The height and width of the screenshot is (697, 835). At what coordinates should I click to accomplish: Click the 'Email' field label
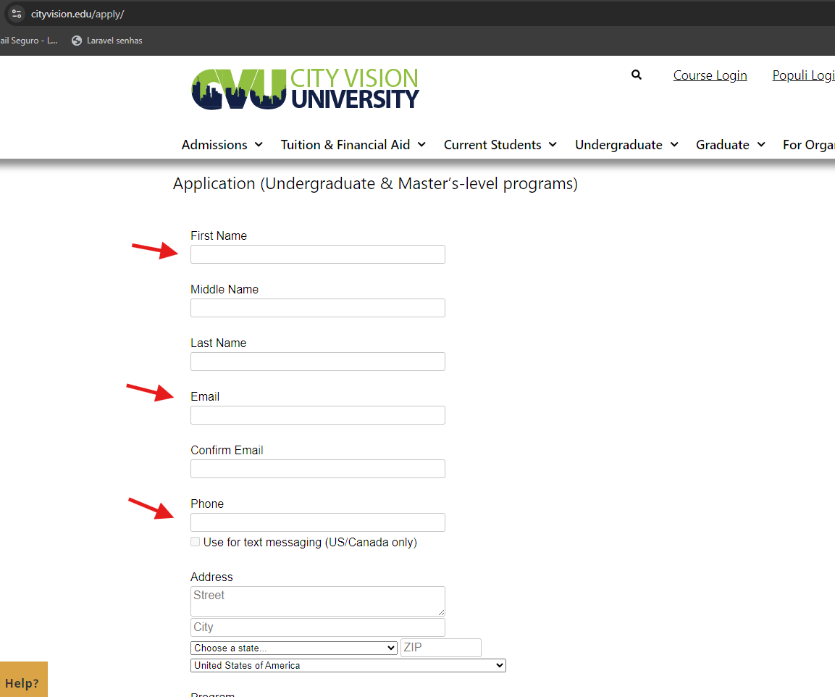pos(205,396)
